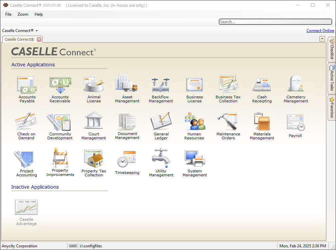The image size is (336, 250).
Task: Open the tab list dropdown arrow
Action: (322, 39)
